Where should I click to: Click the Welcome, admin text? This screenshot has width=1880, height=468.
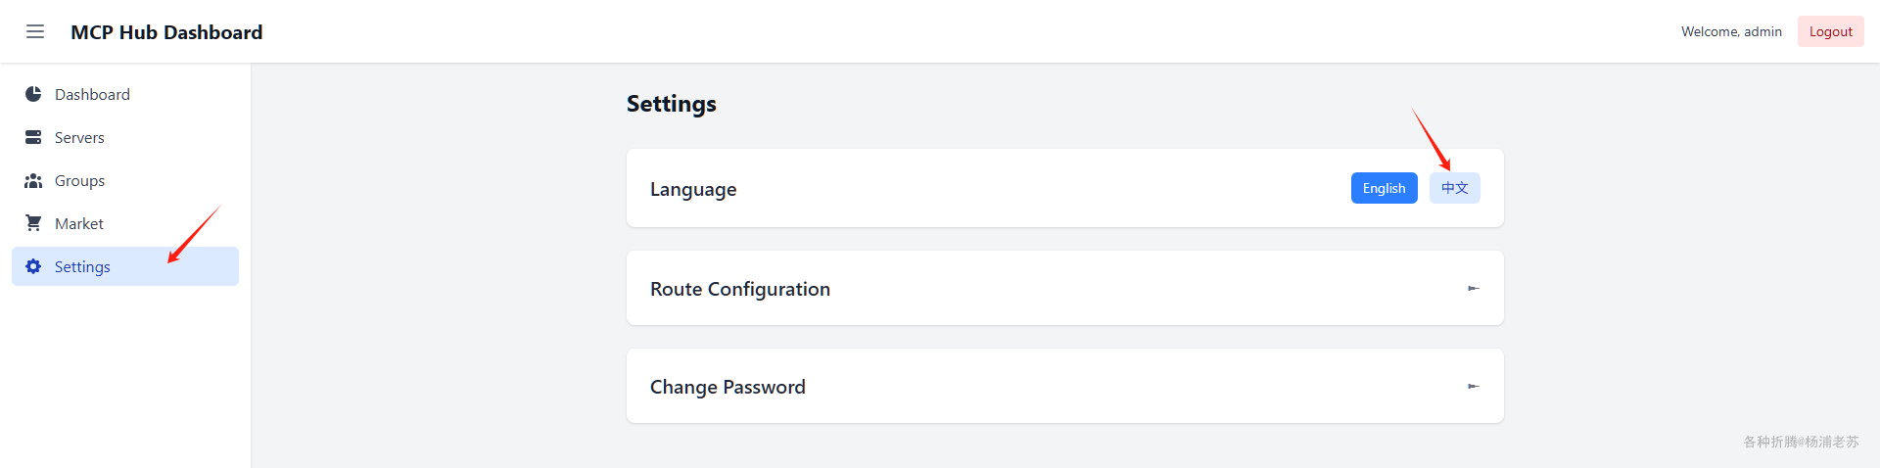(x=1731, y=31)
